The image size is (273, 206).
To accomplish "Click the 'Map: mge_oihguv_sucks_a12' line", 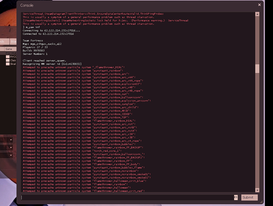I will (42, 44).
